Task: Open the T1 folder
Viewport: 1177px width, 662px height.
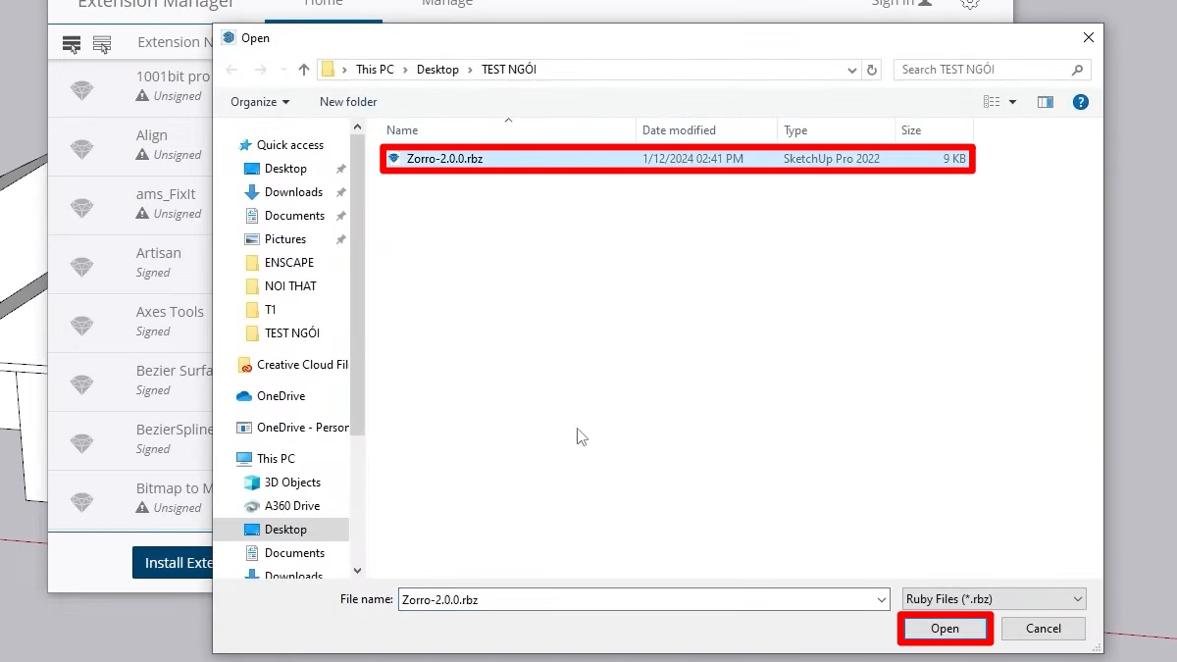Action: 270,310
